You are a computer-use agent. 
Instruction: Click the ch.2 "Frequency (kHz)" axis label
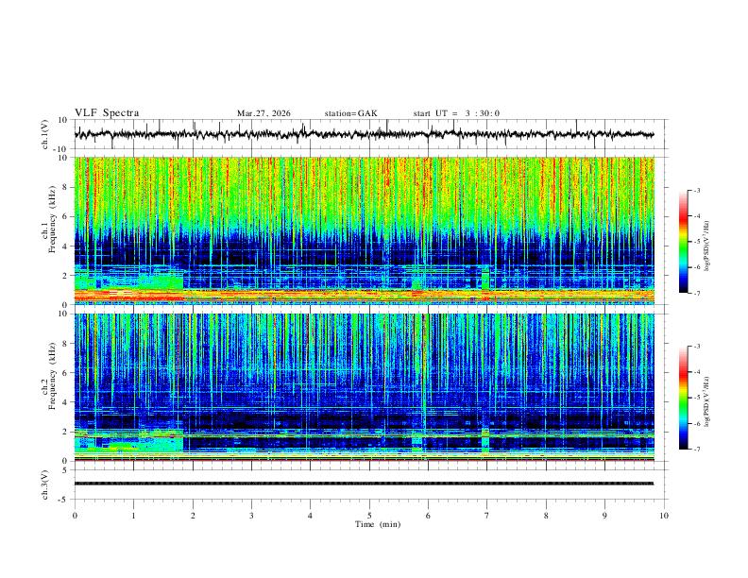pos(52,375)
